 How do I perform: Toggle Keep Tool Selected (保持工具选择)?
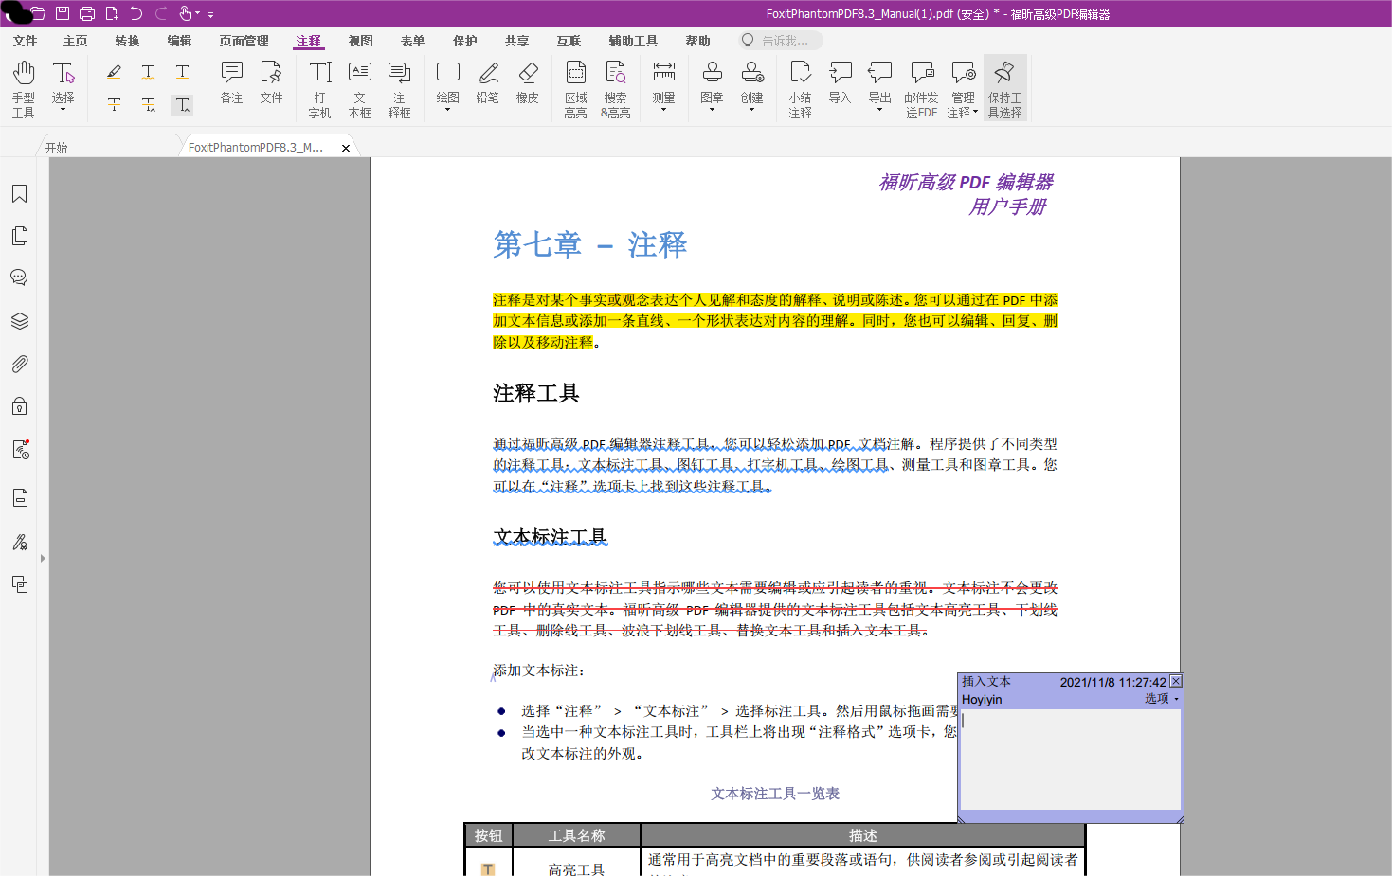(1005, 89)
